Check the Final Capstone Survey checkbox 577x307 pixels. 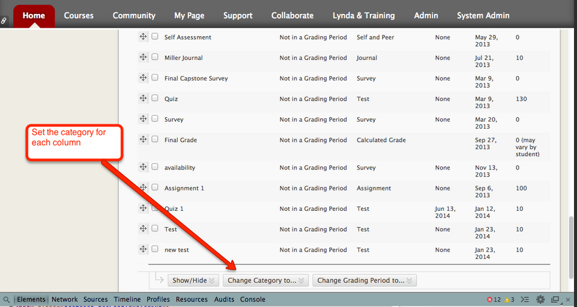155,78
